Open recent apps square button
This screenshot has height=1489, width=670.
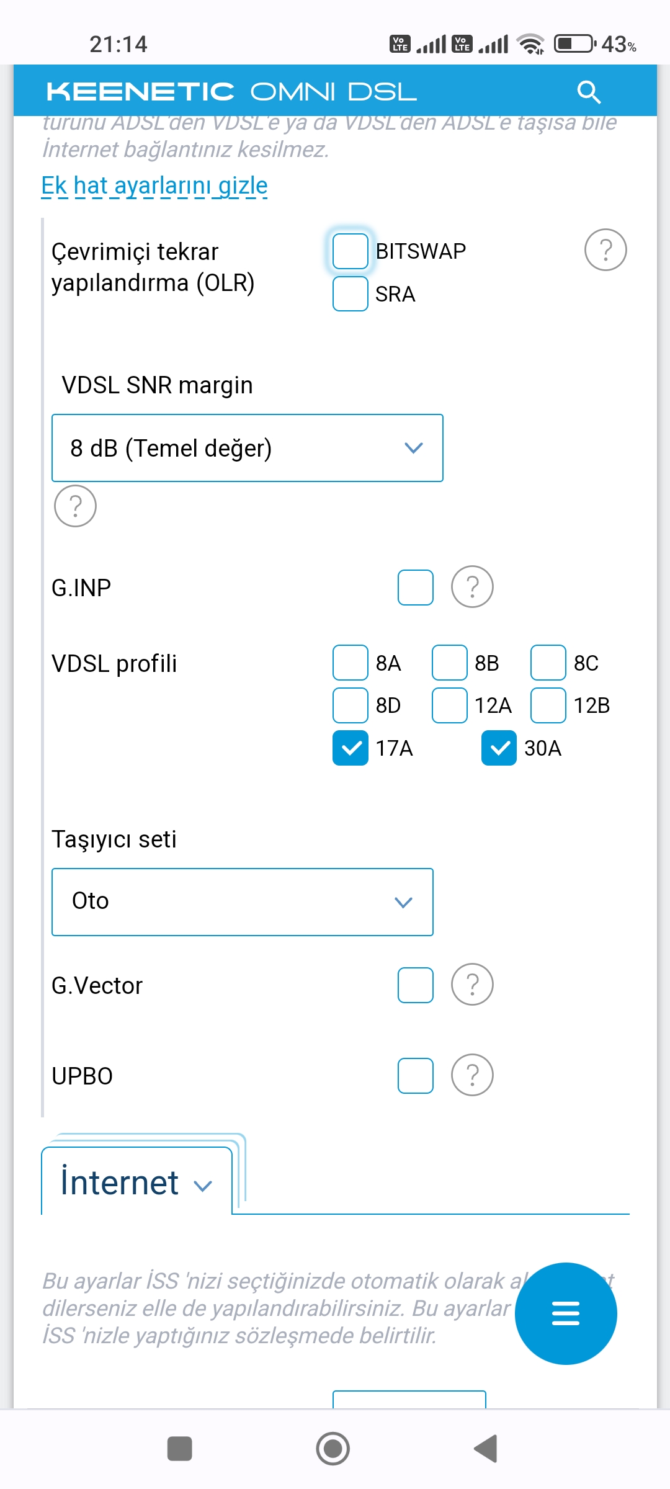pos(180,1449)
